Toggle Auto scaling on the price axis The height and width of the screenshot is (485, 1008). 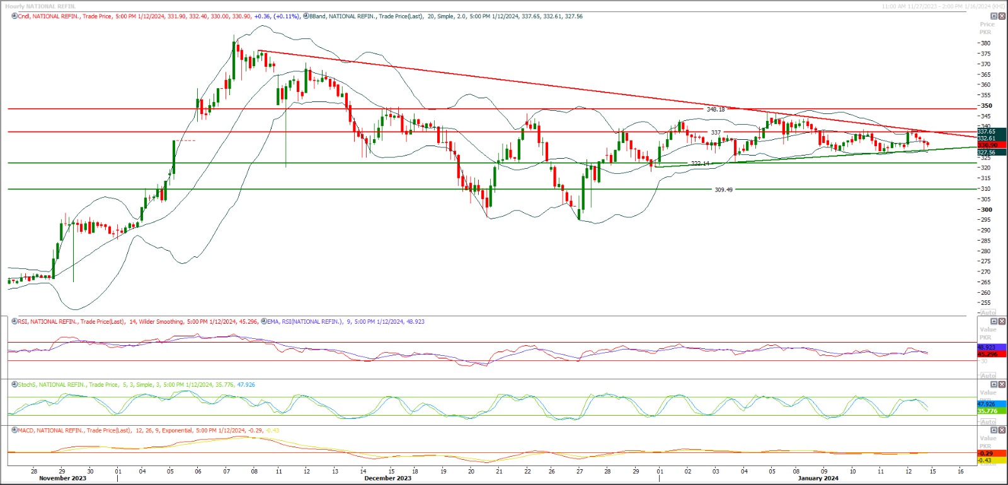click(988, 312)
